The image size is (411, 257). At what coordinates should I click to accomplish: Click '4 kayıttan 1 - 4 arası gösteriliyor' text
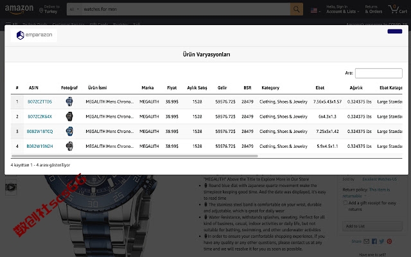pyautogui.click(x=40, y=165)
